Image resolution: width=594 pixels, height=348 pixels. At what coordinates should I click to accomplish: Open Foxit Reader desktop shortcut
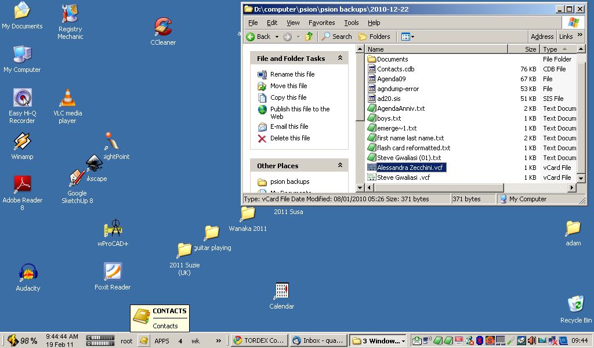113,271
